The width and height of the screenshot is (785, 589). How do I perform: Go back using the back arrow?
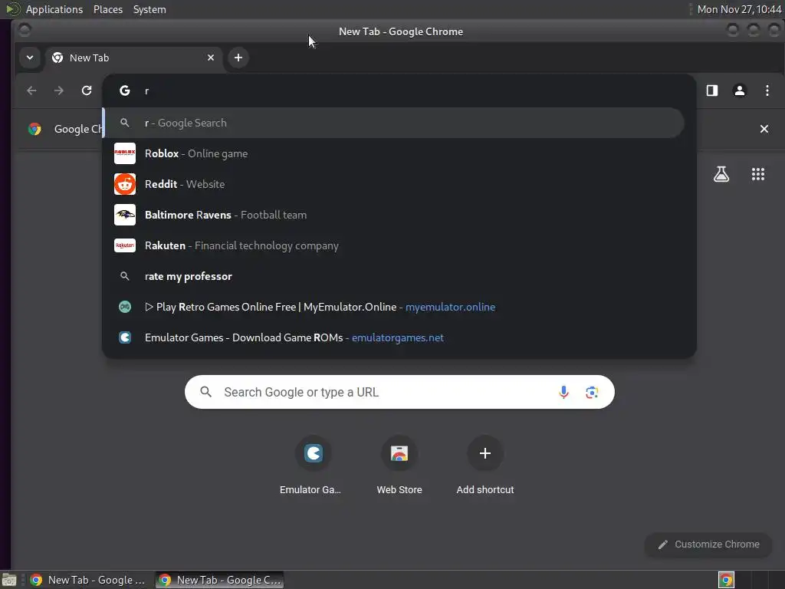coord(31,90)
